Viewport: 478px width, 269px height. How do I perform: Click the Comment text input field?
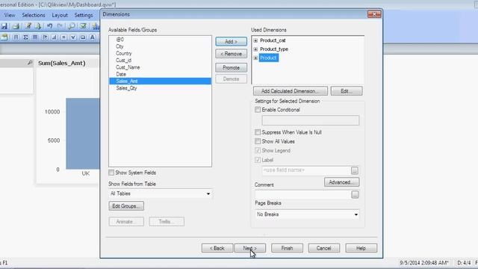click(x=302, y=194)
